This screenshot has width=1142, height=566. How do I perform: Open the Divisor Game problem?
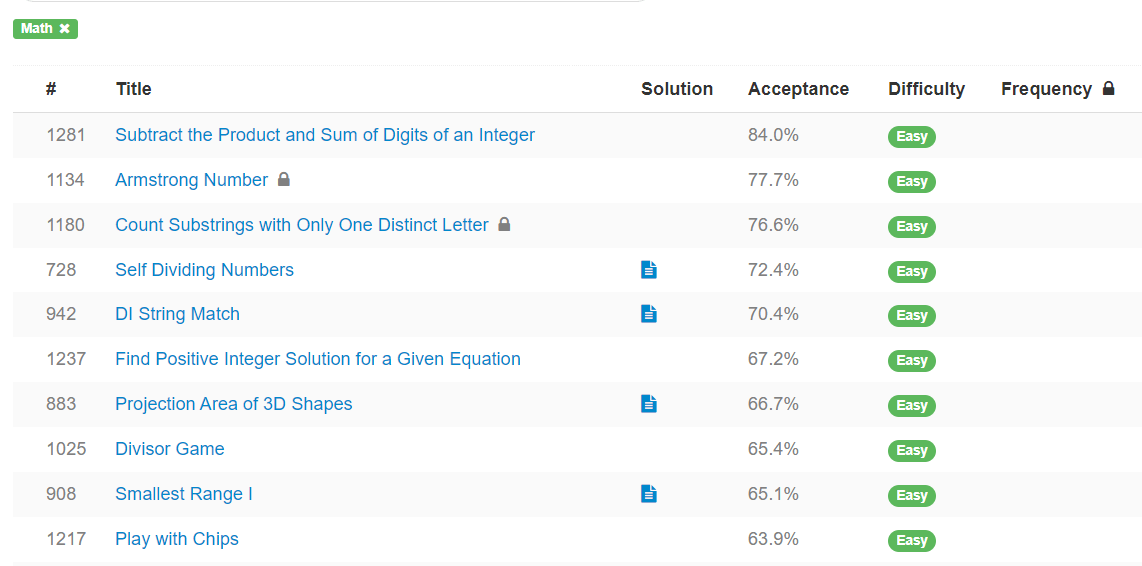170,449
